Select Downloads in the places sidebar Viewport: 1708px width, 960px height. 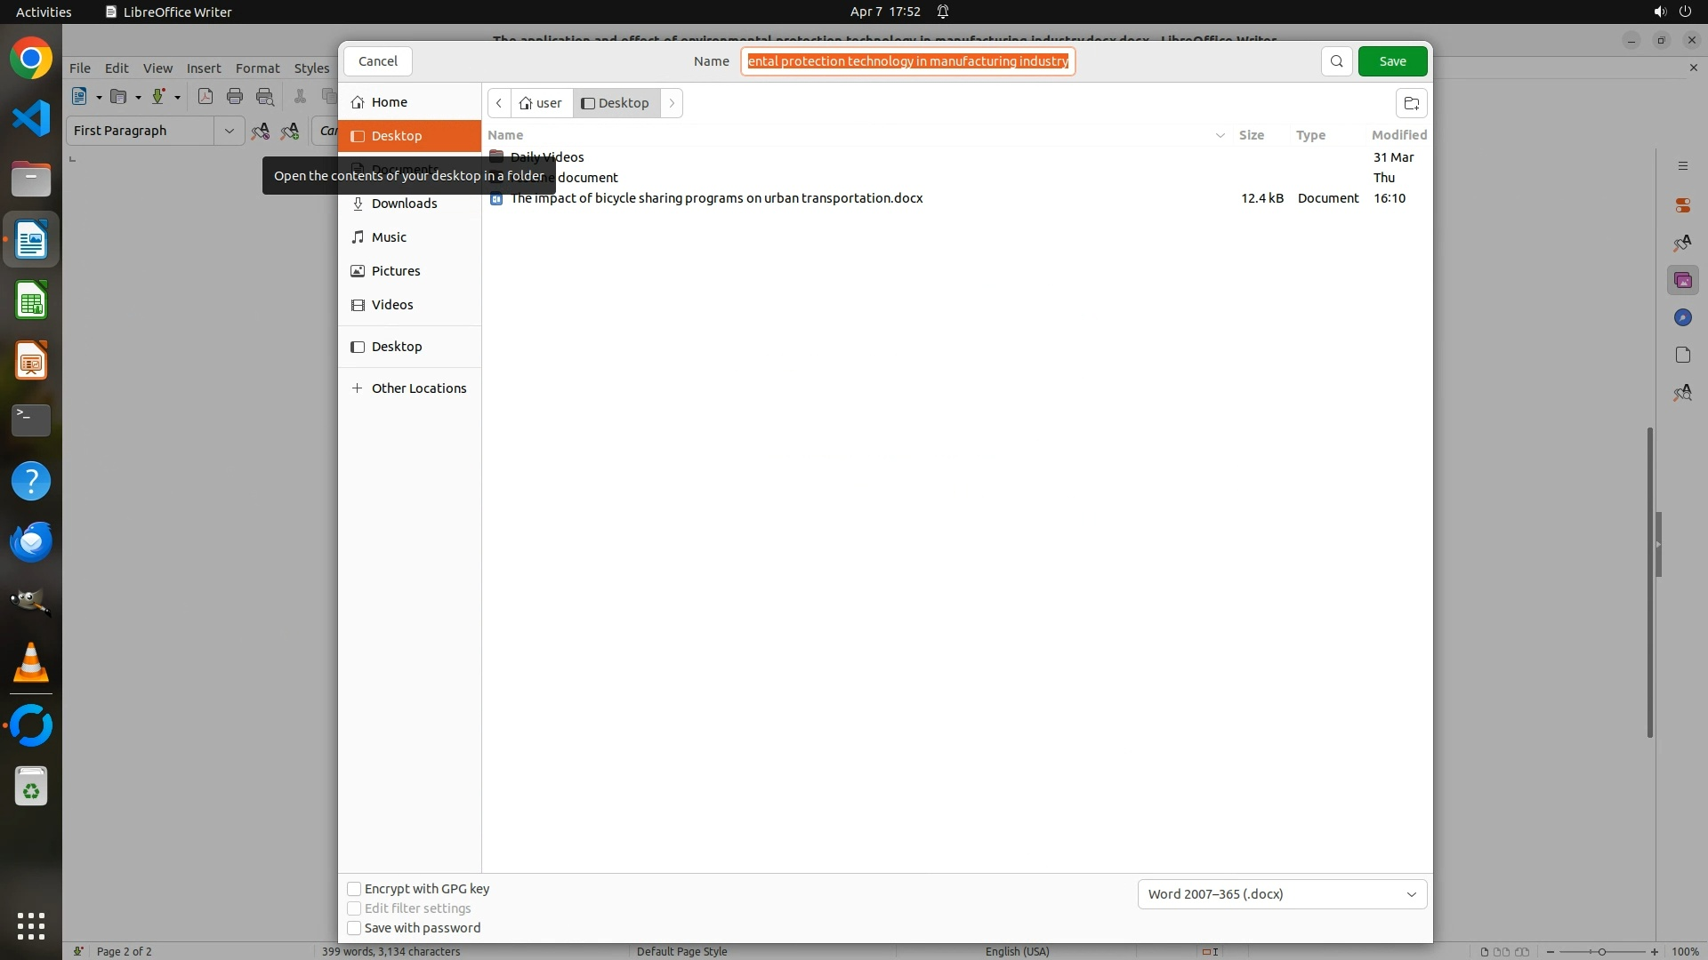pos(404,204)
